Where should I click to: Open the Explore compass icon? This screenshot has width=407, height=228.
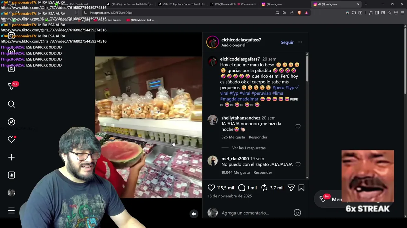pyautogui.click(x=11, y=122)
